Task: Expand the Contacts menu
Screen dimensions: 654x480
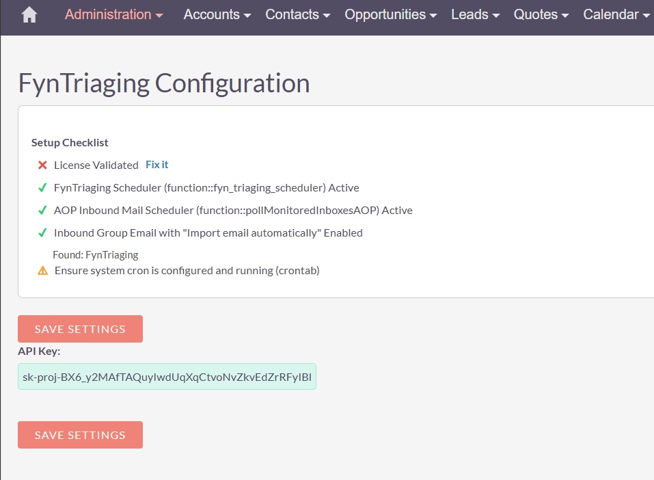Action: click(x=297, y=14)
